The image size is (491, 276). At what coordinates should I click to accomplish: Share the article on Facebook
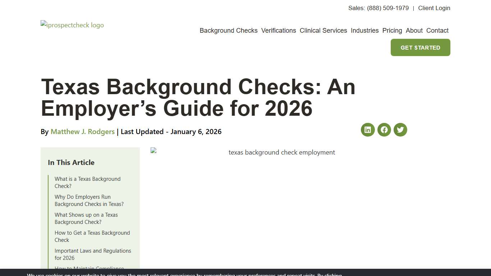384,130
